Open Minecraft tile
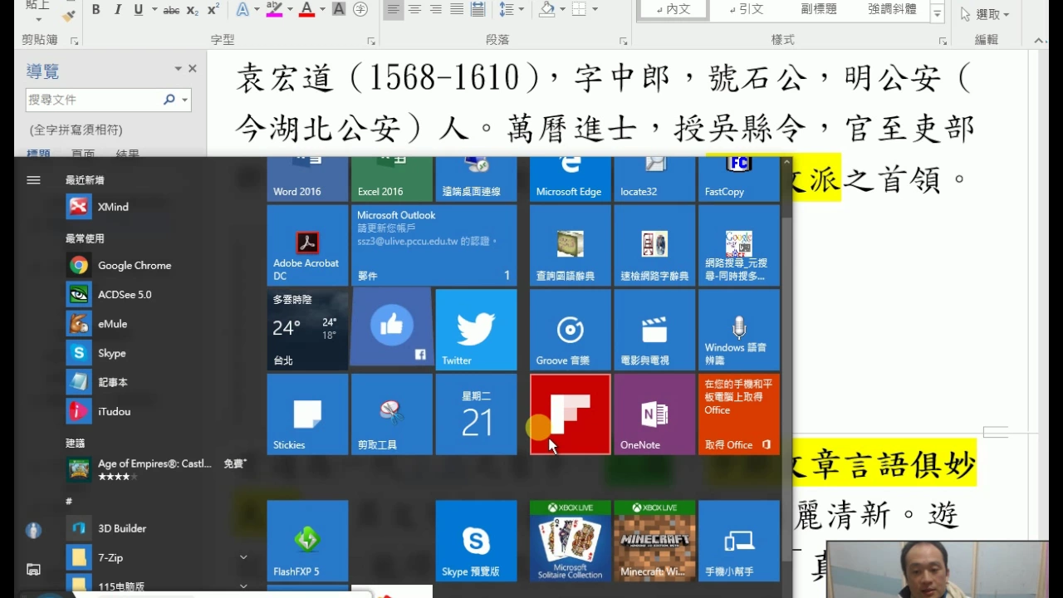The width and height of the screenshot is (1063, 598). pos(654,541)
